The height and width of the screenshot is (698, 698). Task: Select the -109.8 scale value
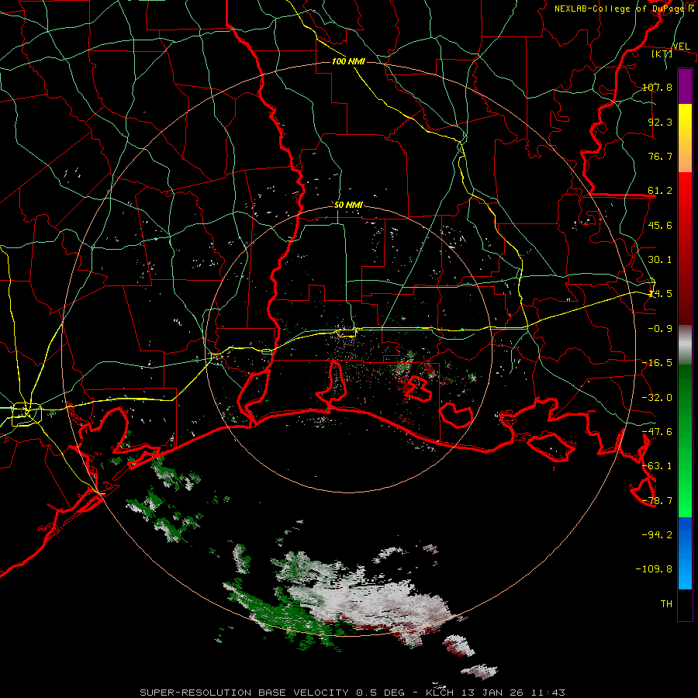pyautogui.click(x=654, y=569)
